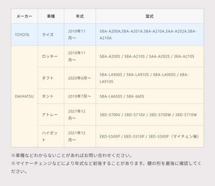Click the ロッキー model cell
The image size is (215, 186).
pyautogui.click(x=51, y=56)
